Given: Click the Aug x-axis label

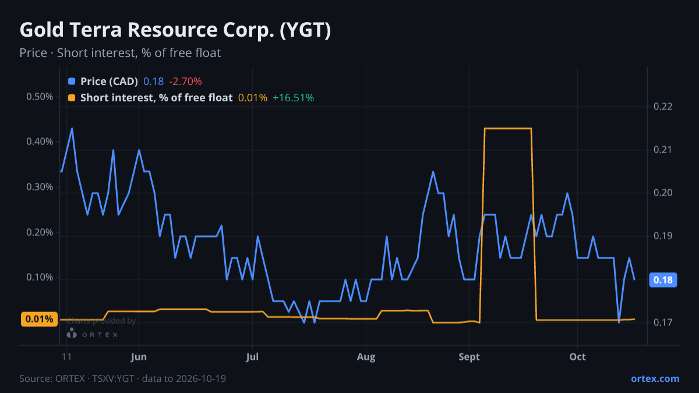Looking at the screenshot, I should (x=366, y=356).
